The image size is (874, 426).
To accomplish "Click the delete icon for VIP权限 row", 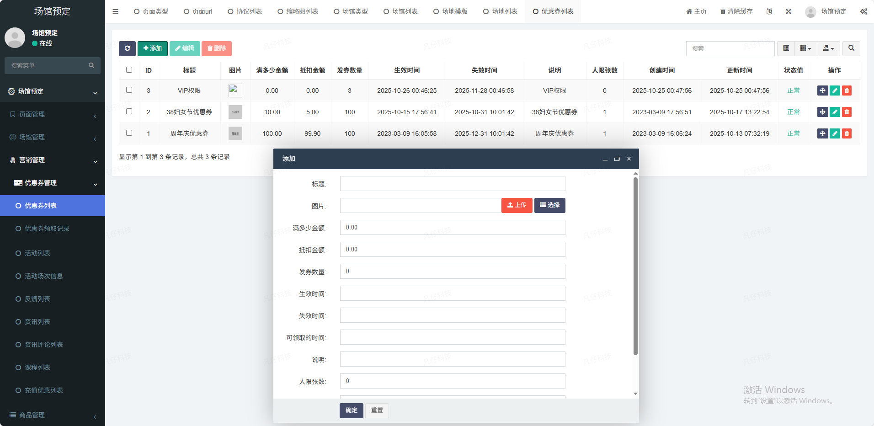I will 847,91.
